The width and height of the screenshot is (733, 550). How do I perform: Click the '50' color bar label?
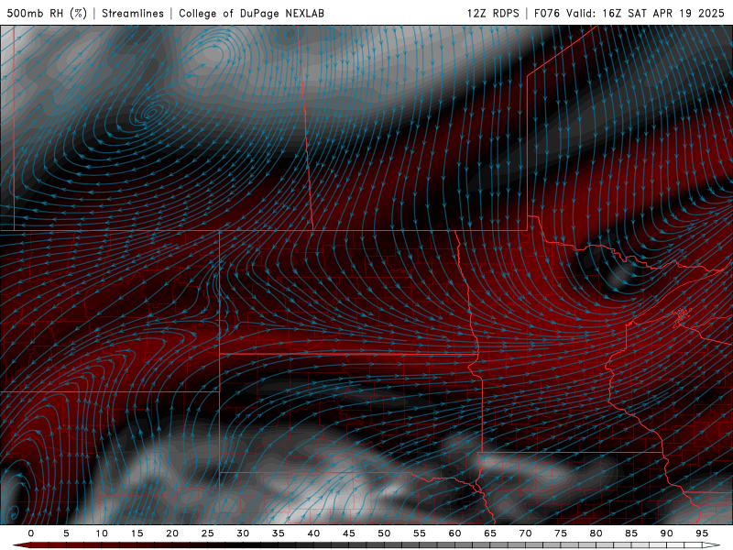(x=384, y=533)
